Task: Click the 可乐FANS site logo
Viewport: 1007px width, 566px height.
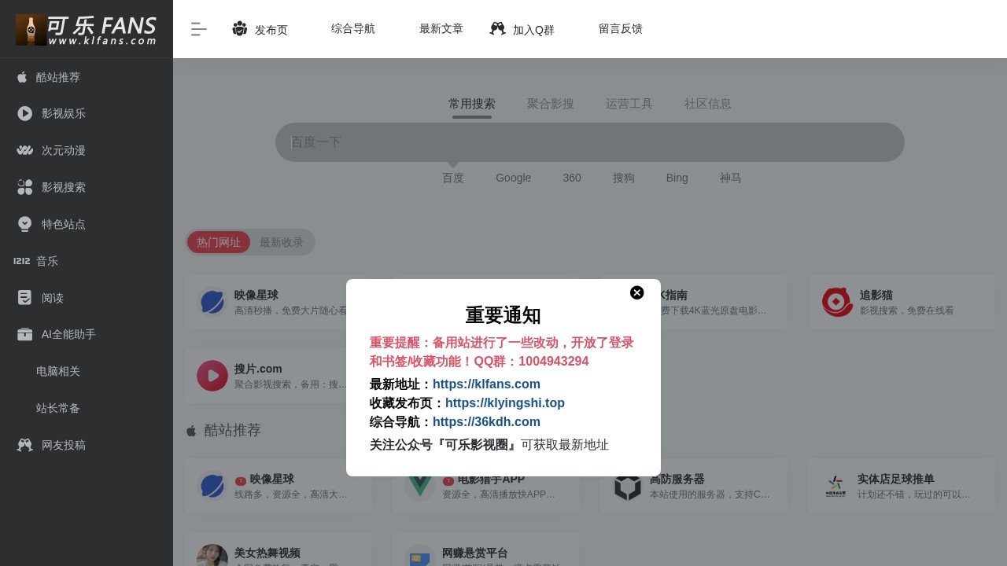Action: click(x=87, y=29)
